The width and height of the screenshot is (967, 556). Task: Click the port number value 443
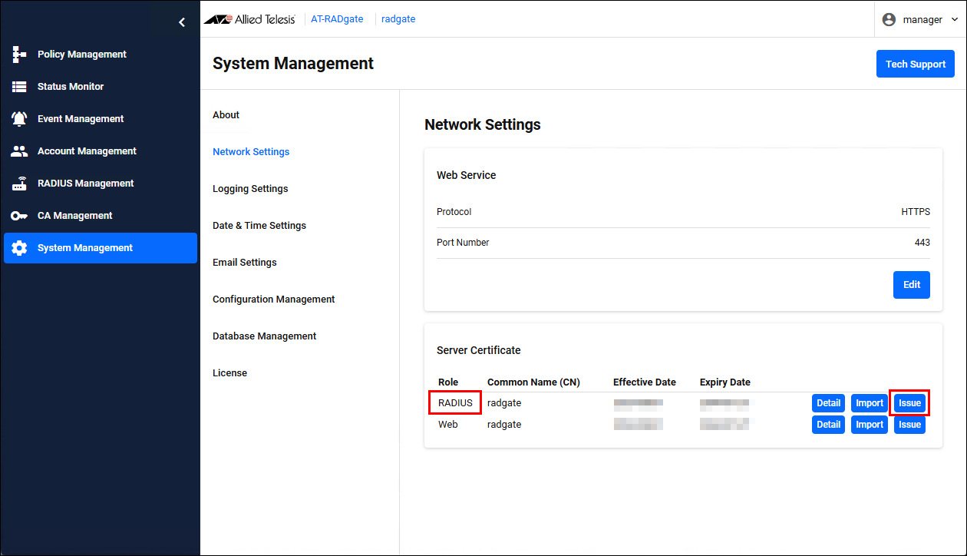922,243
